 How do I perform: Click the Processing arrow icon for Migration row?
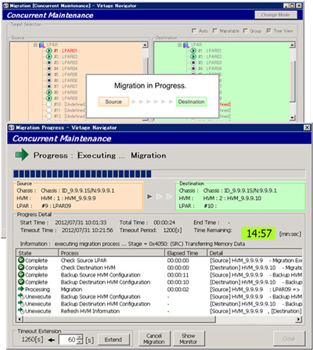tap(21, 289)
